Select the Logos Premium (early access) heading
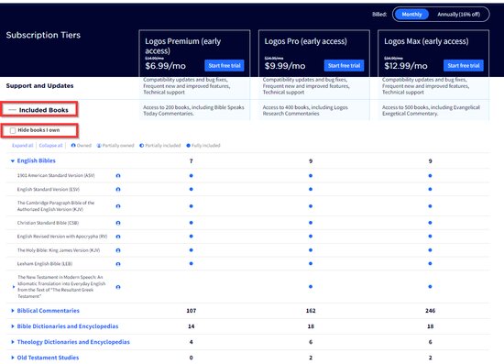The width and height of the screenshot is (504, 364). coord(182,46)
